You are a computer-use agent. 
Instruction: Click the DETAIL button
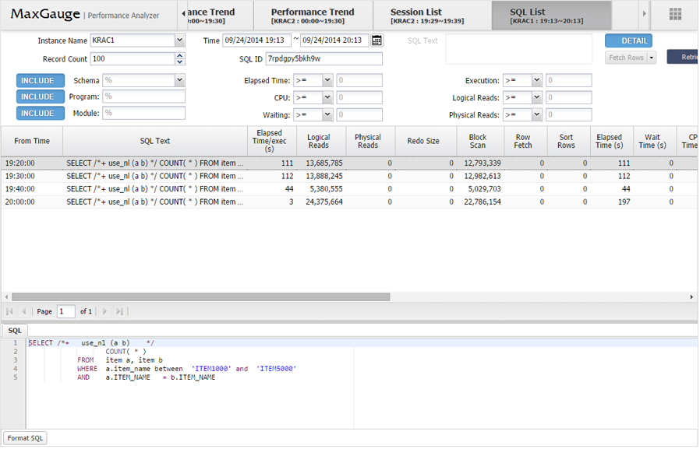click(628, 40)
